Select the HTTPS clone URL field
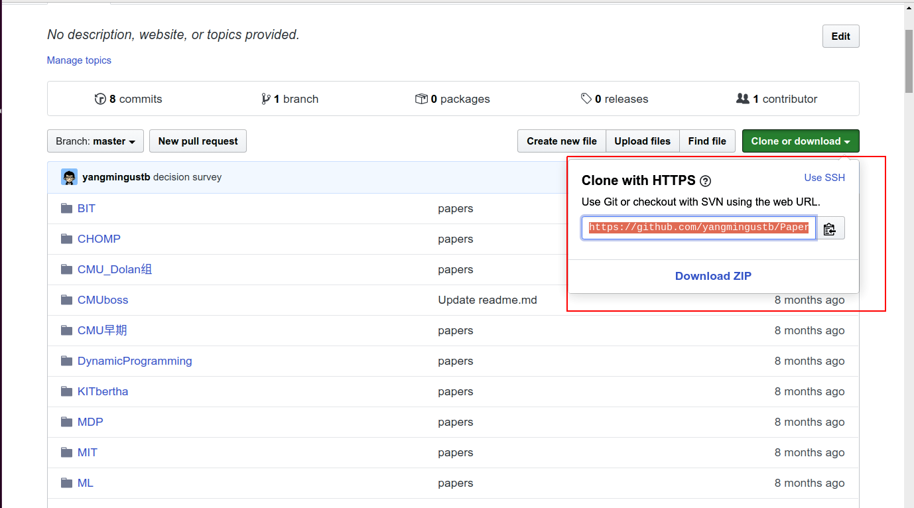The height and width of the screenshot is (508, 914). click(x=698, y=227)
